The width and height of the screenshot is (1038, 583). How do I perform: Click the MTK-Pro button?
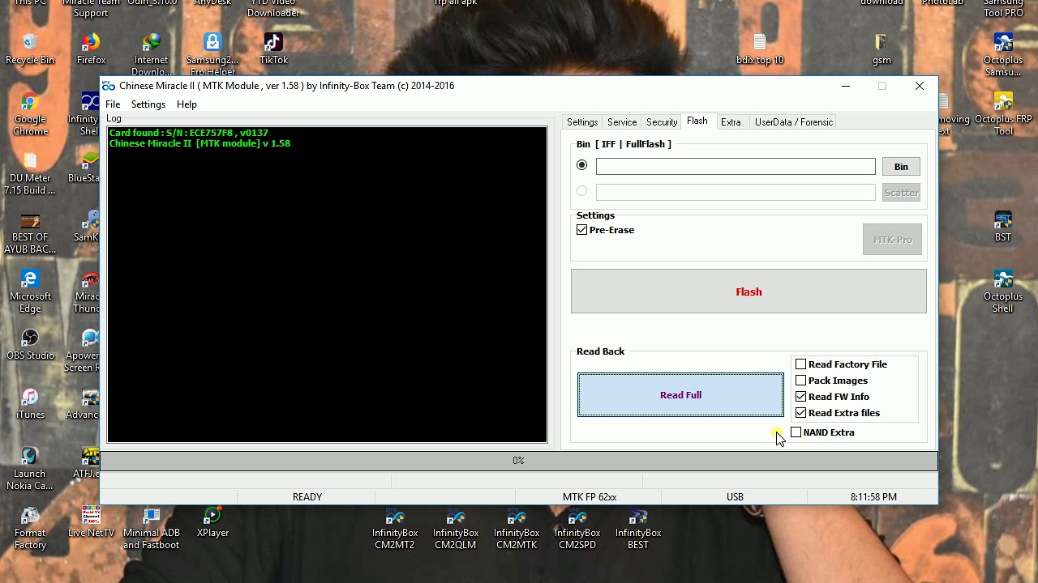click(x=892, y=240)
